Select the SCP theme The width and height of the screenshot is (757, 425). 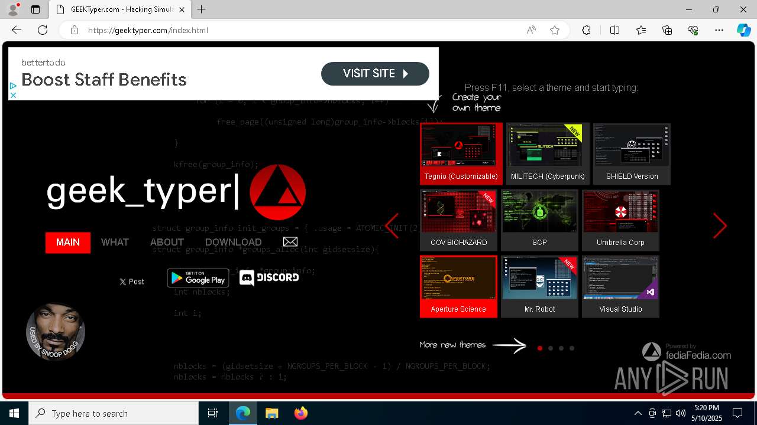[x=539, y=220]
